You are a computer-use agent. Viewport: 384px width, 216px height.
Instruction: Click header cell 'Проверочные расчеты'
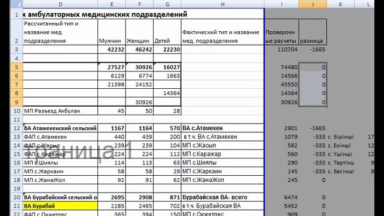(281, 32)
